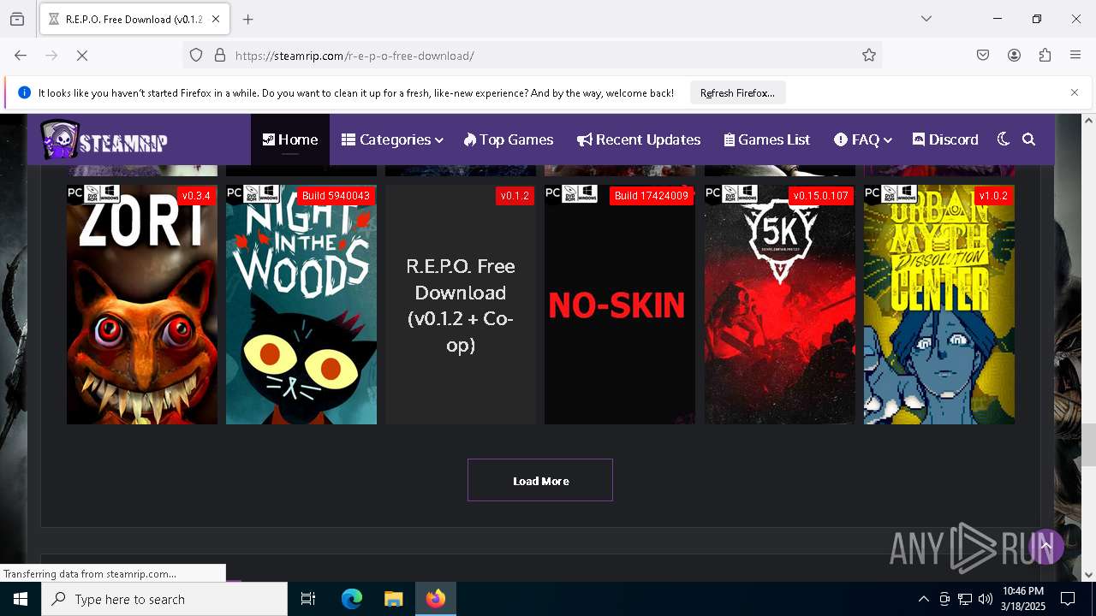Viewport: 1096px width, 616px height.
Task: Open the Discord link
Action: (x=945, y=139)
